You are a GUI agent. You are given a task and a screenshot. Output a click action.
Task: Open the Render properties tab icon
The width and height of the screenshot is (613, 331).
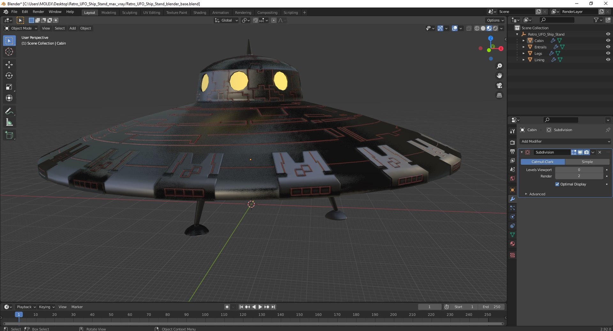(512, 143)
